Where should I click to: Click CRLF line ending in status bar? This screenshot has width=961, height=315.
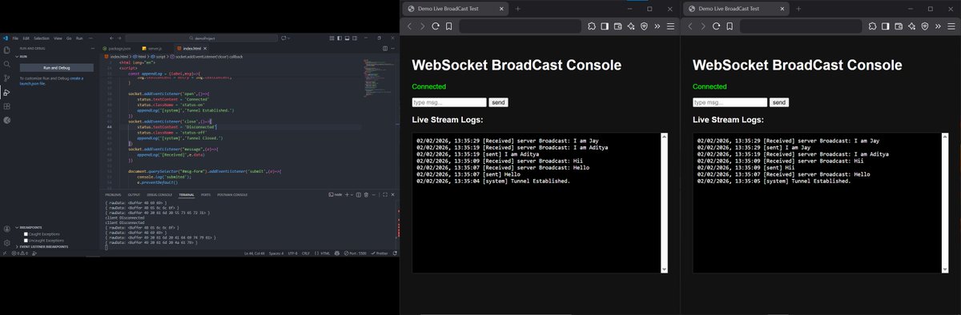click(306, 253)
